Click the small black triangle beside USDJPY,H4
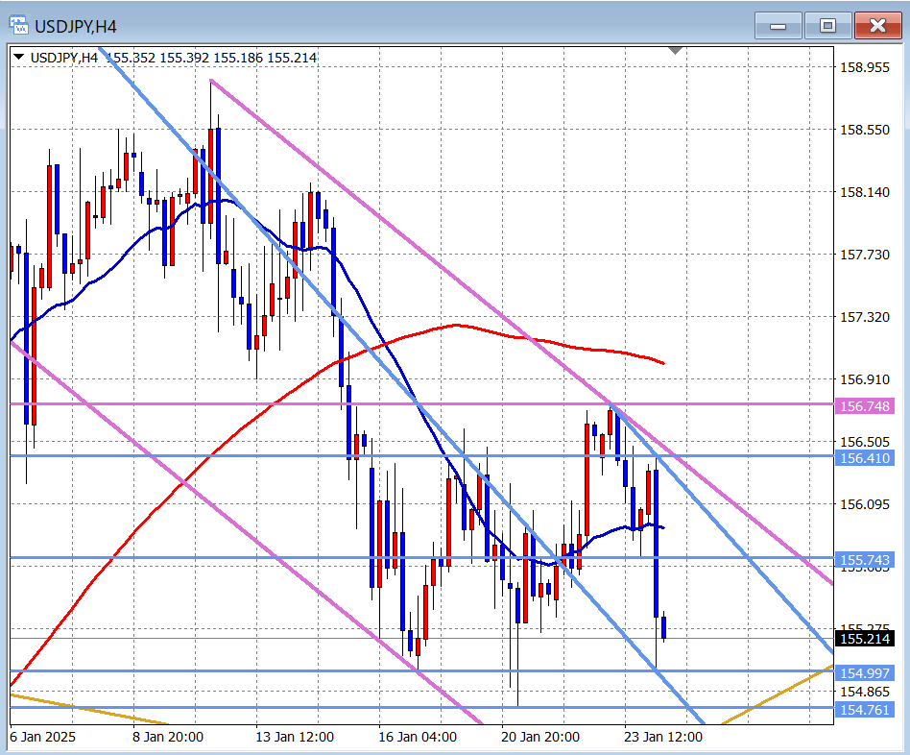 click(x=19, y=58)
